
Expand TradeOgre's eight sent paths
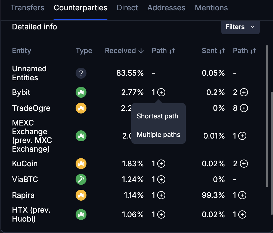point(244,108)
